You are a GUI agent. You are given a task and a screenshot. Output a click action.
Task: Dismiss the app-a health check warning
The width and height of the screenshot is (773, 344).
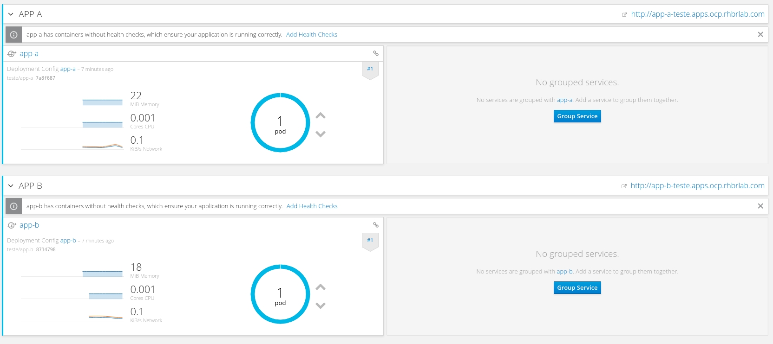760,35
